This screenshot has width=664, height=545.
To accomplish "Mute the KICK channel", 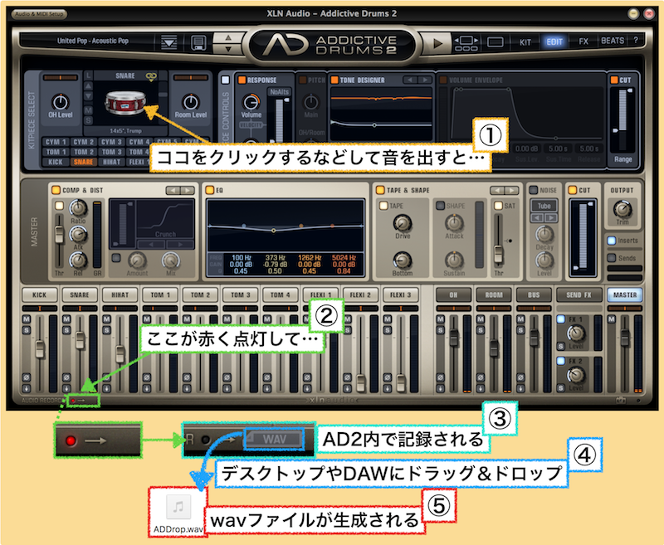I will pos(27,319).
